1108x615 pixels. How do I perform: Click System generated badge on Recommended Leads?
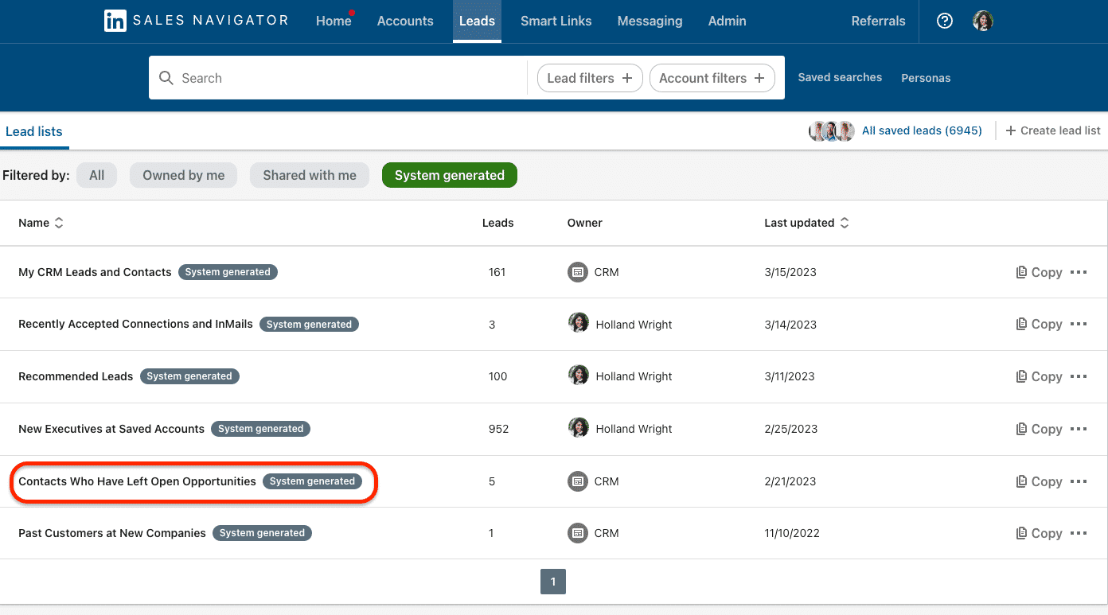click(x=189, y=376)
